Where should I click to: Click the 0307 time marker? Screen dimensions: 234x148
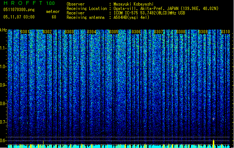[158, 32]
